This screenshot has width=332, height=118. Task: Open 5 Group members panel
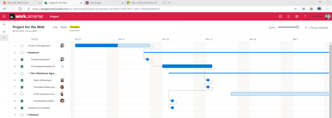(316, 28)
